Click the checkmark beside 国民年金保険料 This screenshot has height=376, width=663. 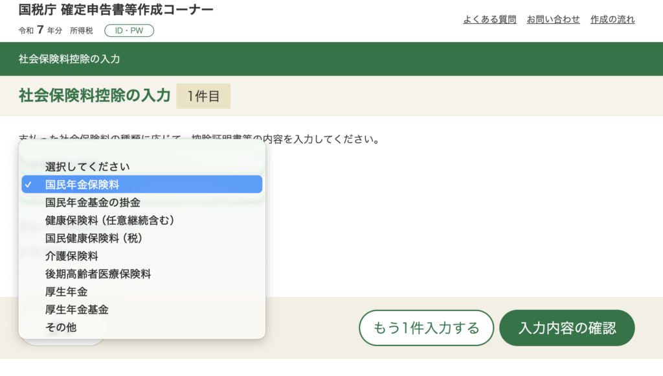pyautogui.click(x=28, y=185)
